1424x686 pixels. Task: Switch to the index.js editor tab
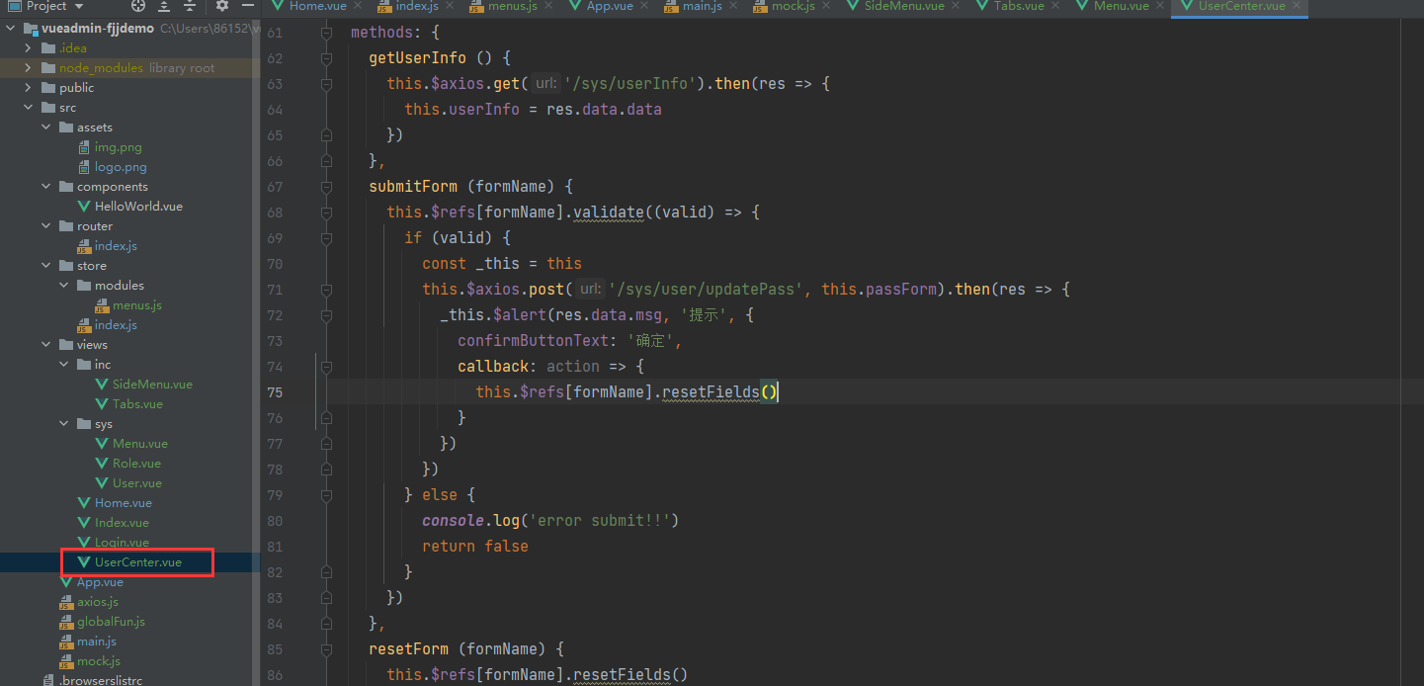pos(417,6)
